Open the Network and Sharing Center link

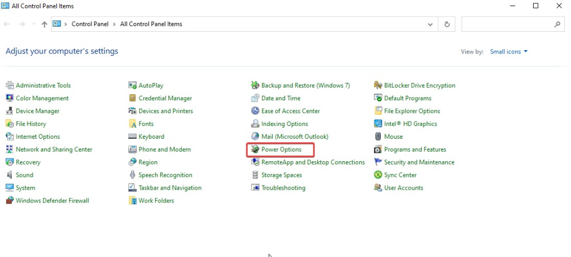pyautogui.click(x=54, y=149)
